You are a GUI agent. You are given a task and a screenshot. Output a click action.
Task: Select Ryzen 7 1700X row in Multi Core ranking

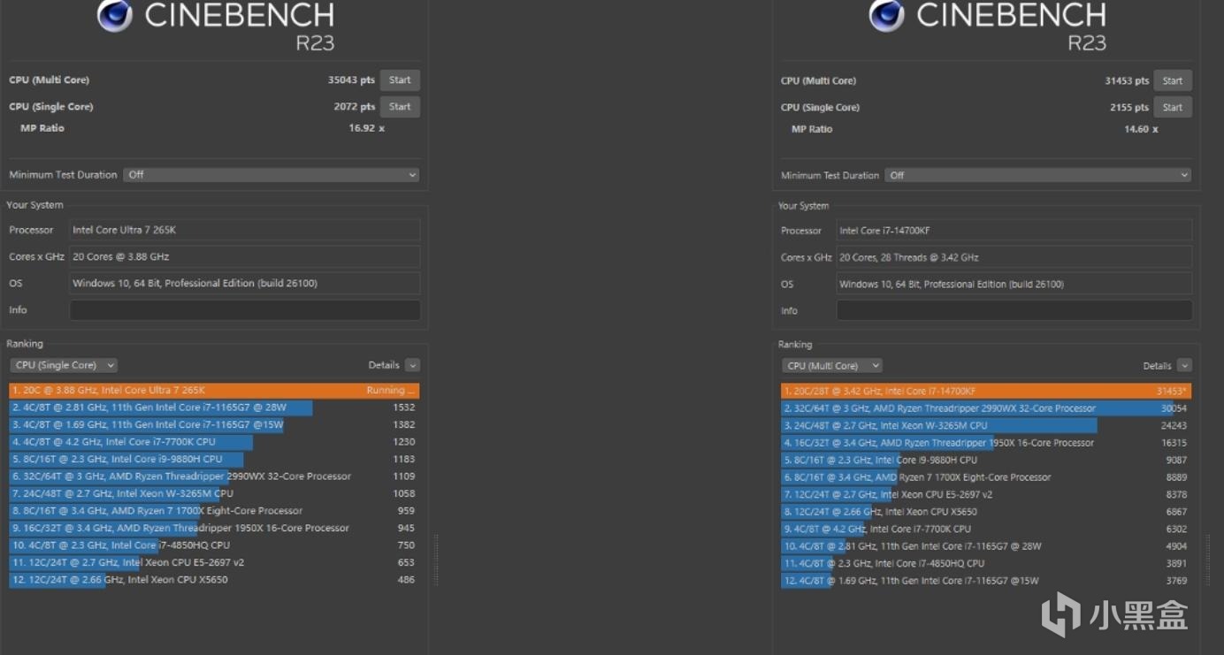coord(986,477)
